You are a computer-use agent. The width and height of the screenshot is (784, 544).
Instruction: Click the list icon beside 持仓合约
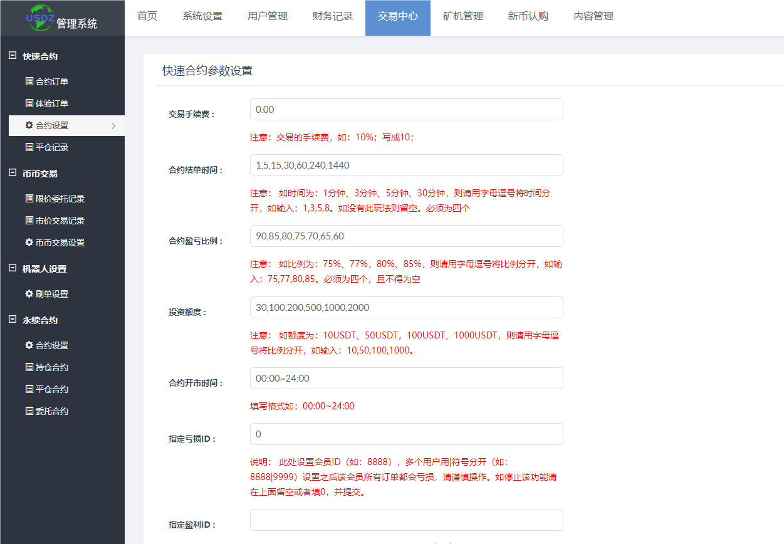click(x=29, y=367)
